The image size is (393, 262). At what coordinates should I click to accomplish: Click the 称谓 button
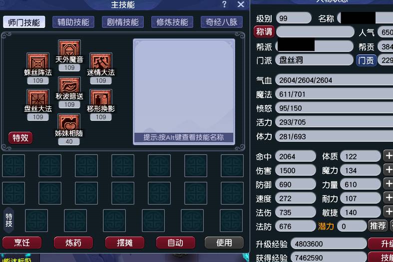tap(264, 32)
